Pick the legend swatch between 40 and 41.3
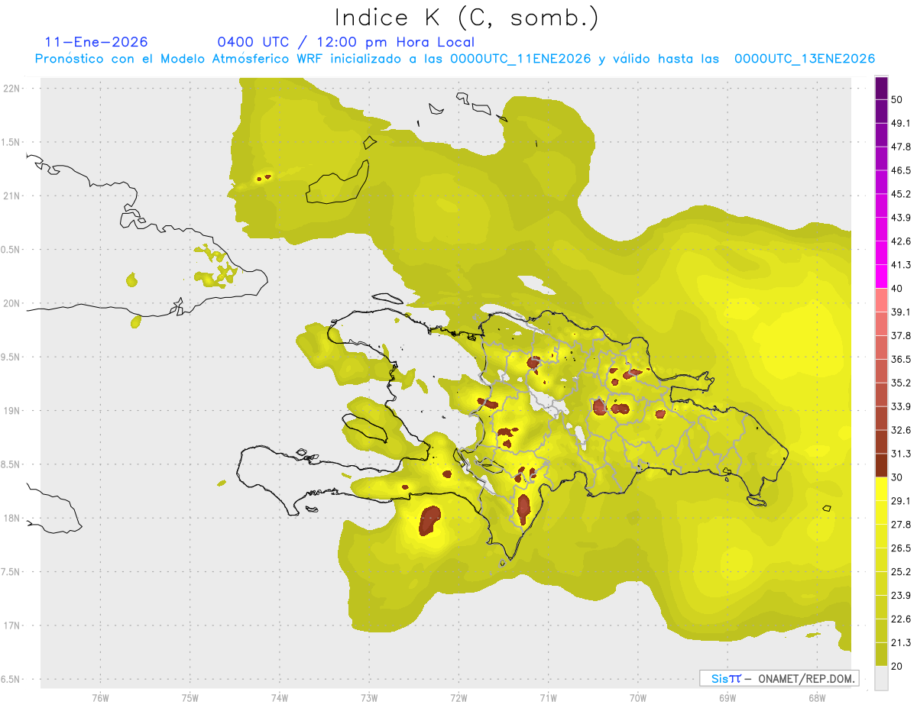The width and height of the screenshot is (917, 708). click(x=882, y=276)
